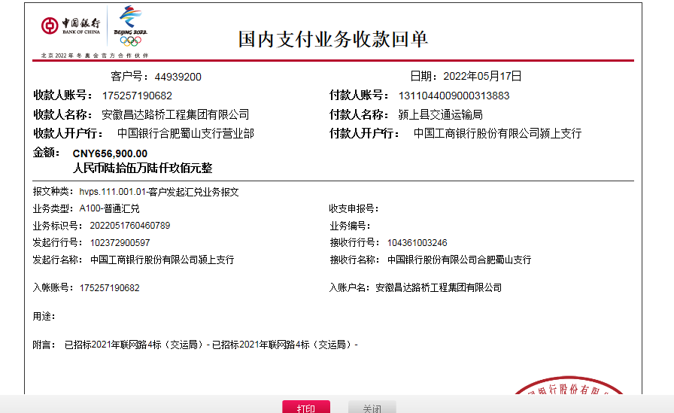The image size is (674, 413).
Task: Click payee account number 175257190682 at top
Action: click(x=137, y=96)
